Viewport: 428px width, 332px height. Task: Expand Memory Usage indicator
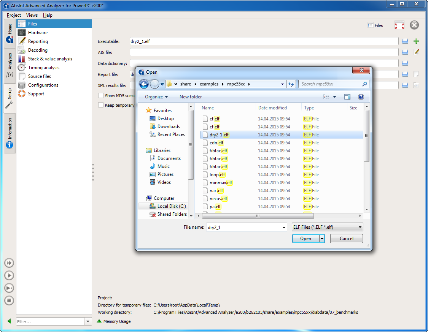click(x=114, y=321)
